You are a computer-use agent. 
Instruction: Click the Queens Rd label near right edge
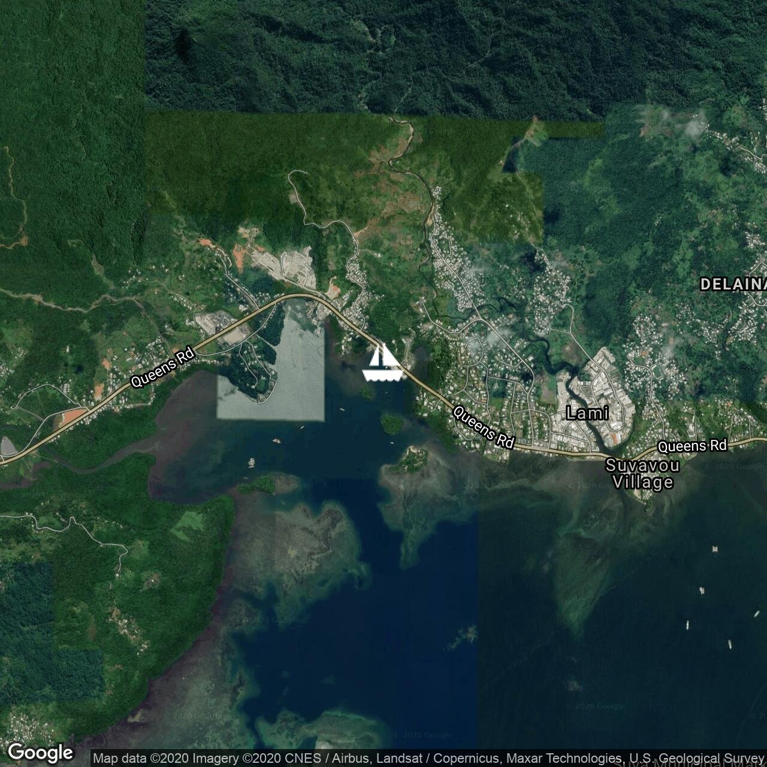(x=692, y=446)
